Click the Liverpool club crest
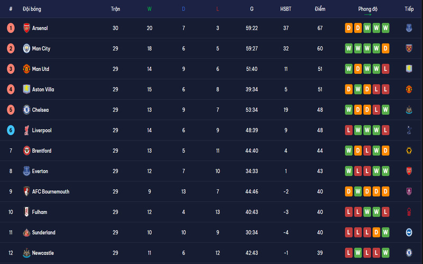This screenshot has height=264, width=423. click(26, 130)
